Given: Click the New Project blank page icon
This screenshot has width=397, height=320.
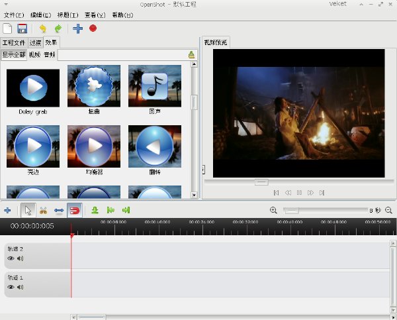Looking at the screenshot, I should pyautogui.click(x=7, y=28).
